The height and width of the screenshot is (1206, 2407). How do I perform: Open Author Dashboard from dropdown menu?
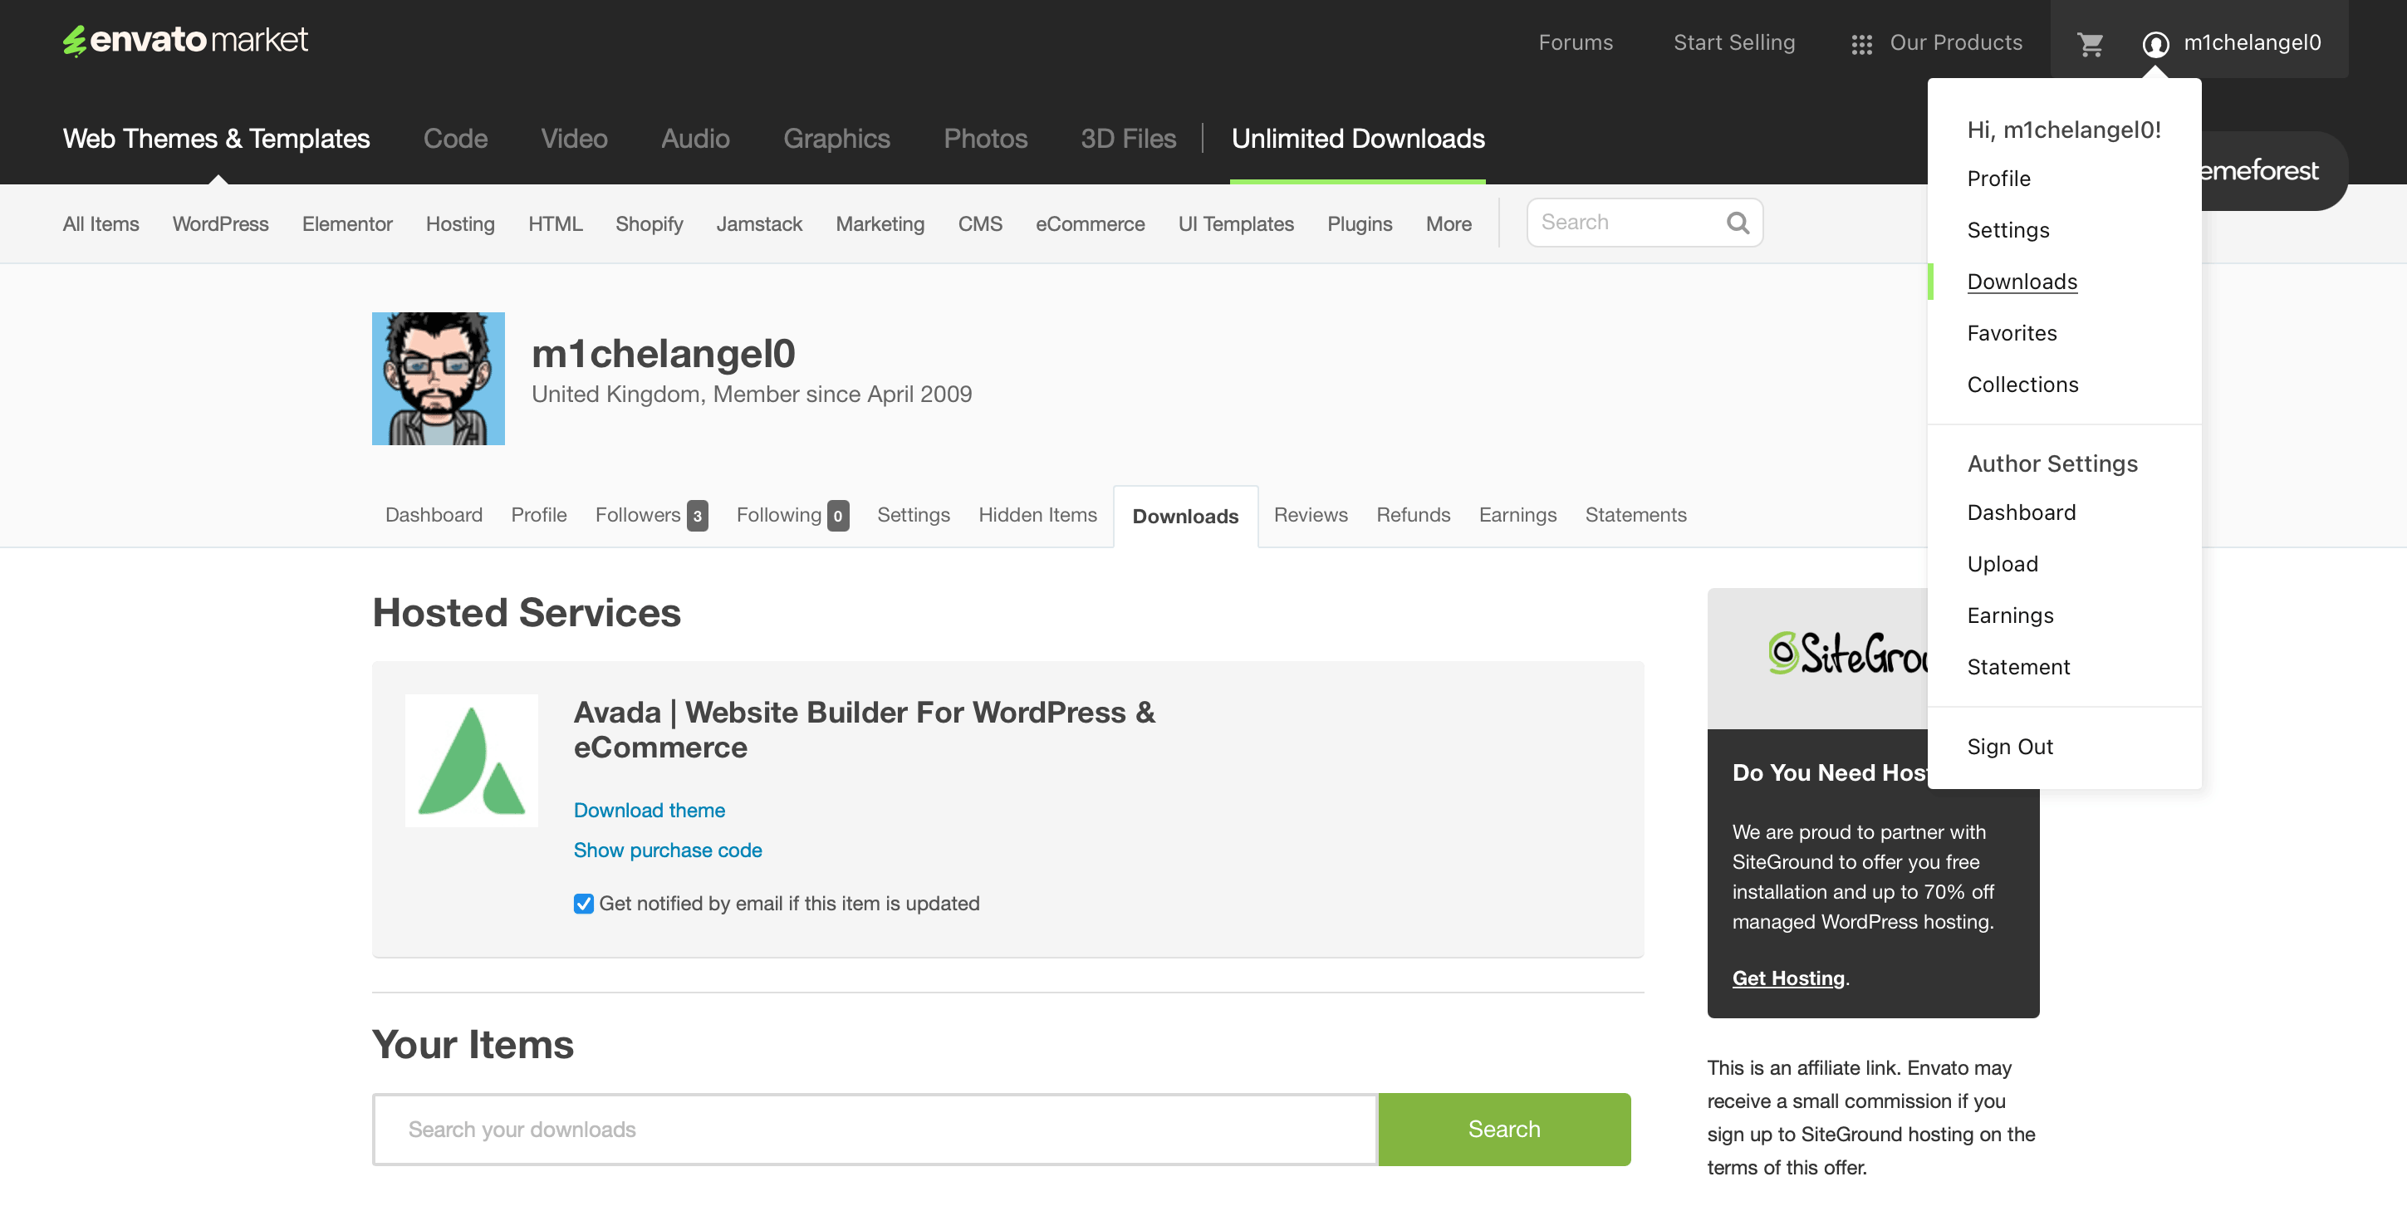click(x=2021, y=512)
